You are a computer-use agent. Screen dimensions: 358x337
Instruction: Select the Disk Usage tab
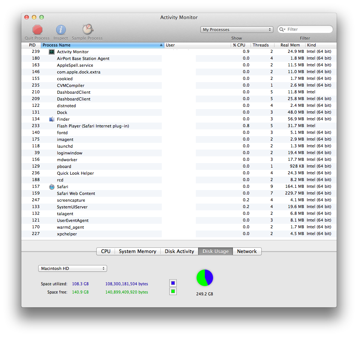(x=216, y=251)
